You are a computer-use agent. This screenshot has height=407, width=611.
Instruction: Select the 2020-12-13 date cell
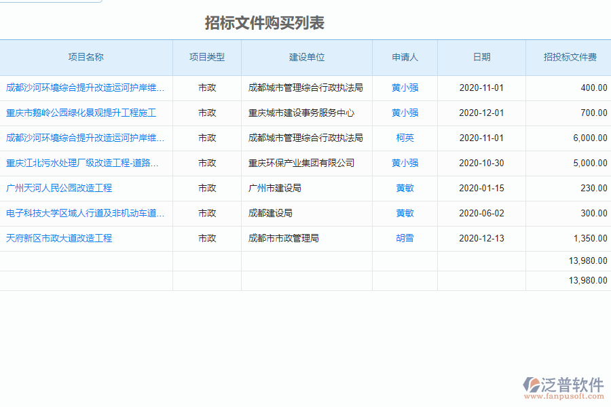click(x=482, y=238)
